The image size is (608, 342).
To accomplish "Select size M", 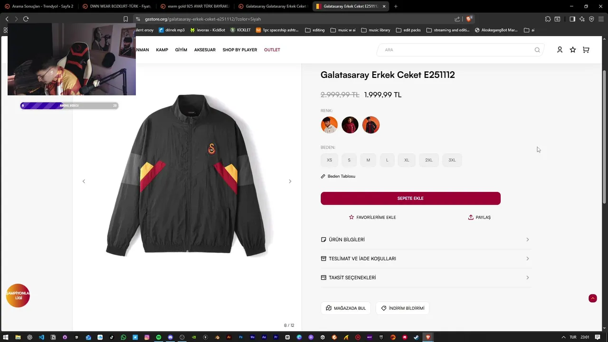I will coord(368,160).
